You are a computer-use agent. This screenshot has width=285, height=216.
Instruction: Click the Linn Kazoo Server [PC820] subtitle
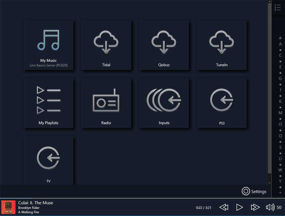pos(49,65)
